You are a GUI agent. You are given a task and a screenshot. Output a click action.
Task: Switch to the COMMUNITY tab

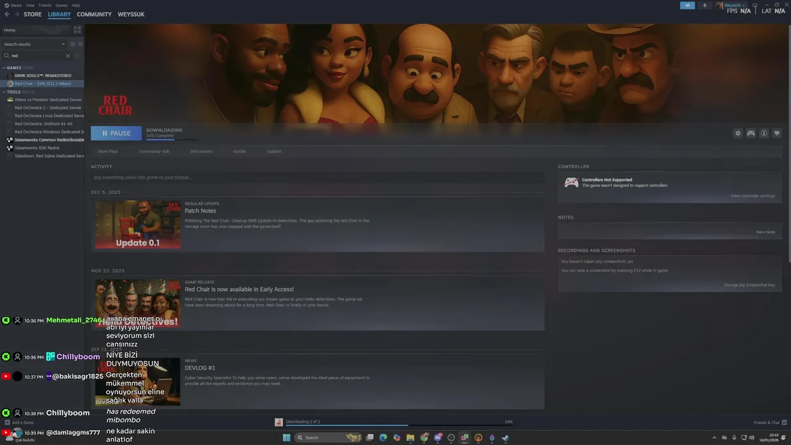94,14
